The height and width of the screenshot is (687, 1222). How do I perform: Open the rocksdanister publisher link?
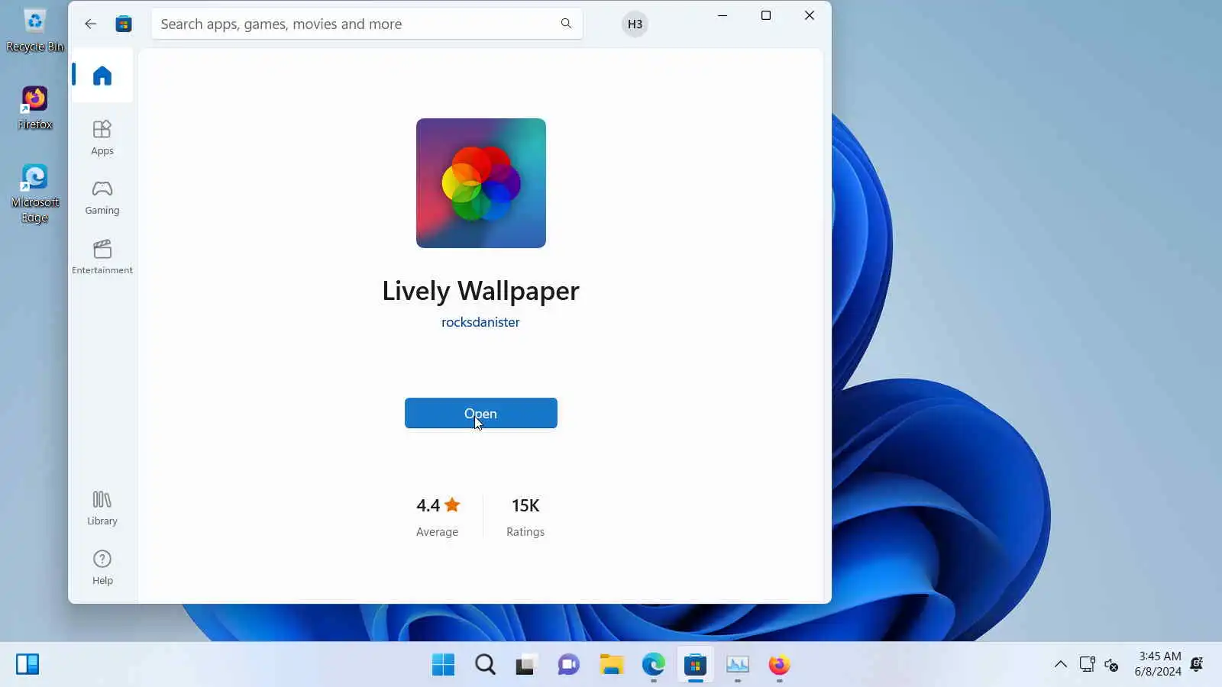[x=480, y=322]
